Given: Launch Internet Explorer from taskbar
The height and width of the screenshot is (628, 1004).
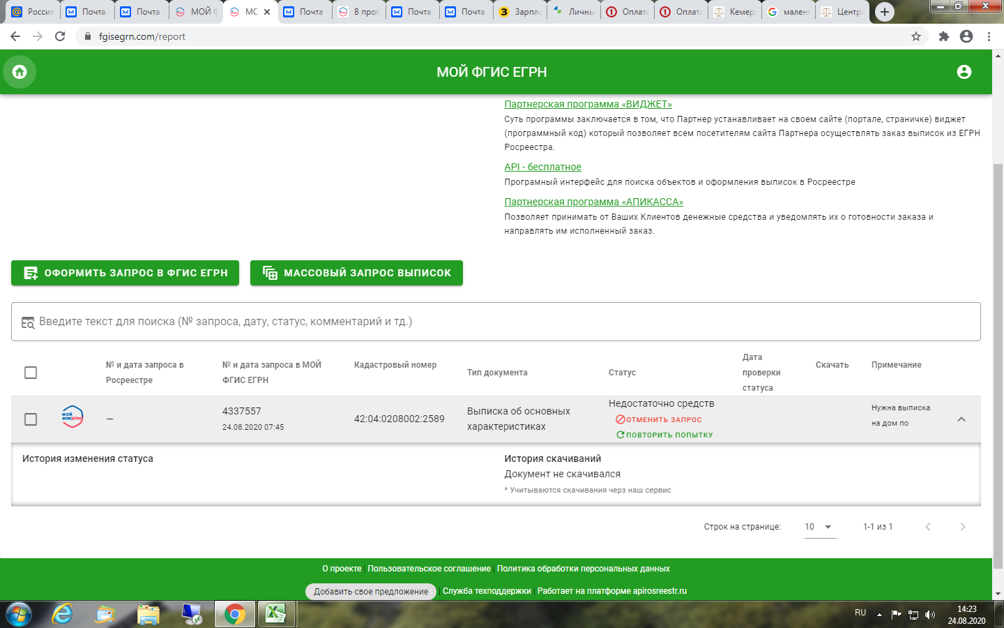Looking at the screenshot, I should click(x=63, y=615).
